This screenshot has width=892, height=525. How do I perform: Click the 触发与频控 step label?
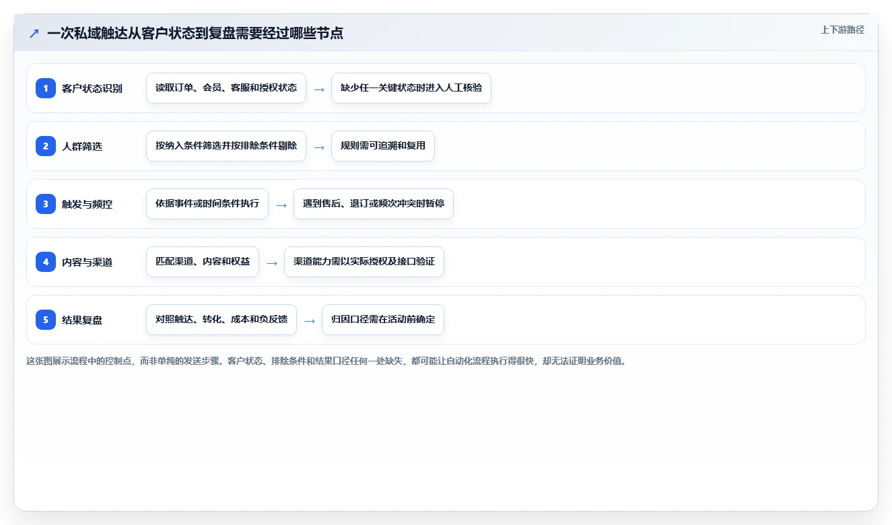(87, 204)
